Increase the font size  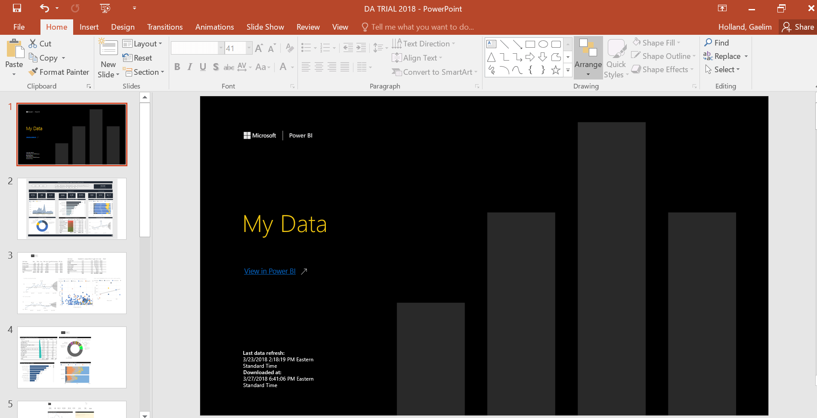click(259, 48)
